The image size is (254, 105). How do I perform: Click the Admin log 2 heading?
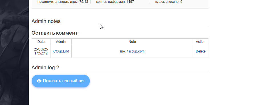click(x=45, y=68)
